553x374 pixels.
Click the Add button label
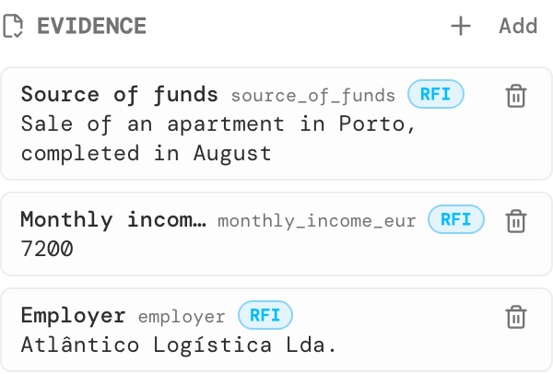click(x=518, y=26)
